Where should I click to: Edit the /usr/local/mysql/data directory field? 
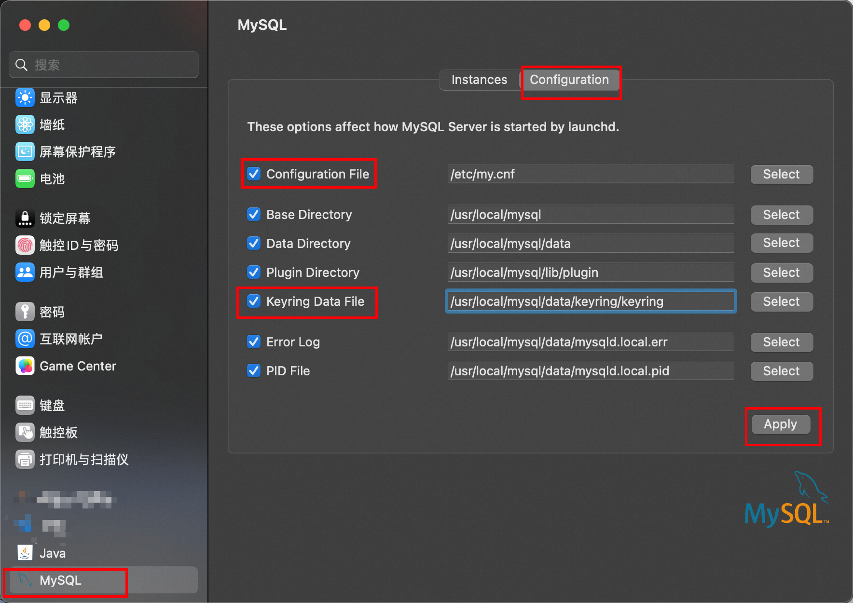pos(591,244)
